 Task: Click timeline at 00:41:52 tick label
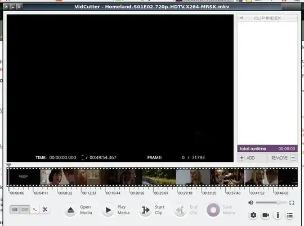tap(257, 193)
